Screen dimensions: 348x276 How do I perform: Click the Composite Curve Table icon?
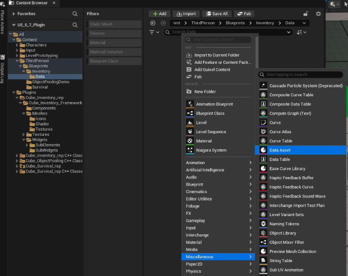point(263,95)
